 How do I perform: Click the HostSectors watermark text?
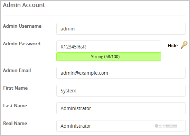(x=168, y=126)
